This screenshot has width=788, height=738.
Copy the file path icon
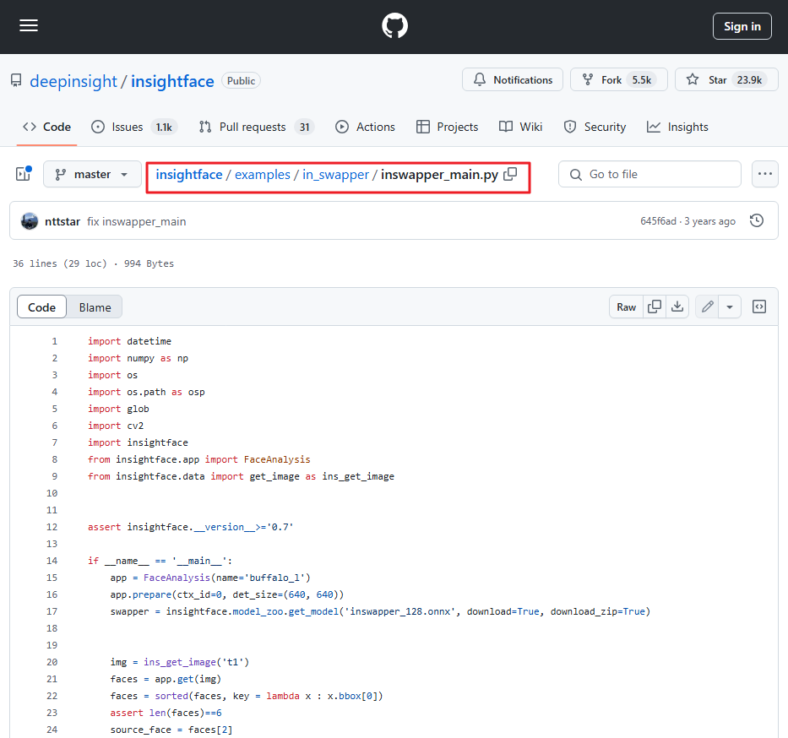tap(510, 174)
